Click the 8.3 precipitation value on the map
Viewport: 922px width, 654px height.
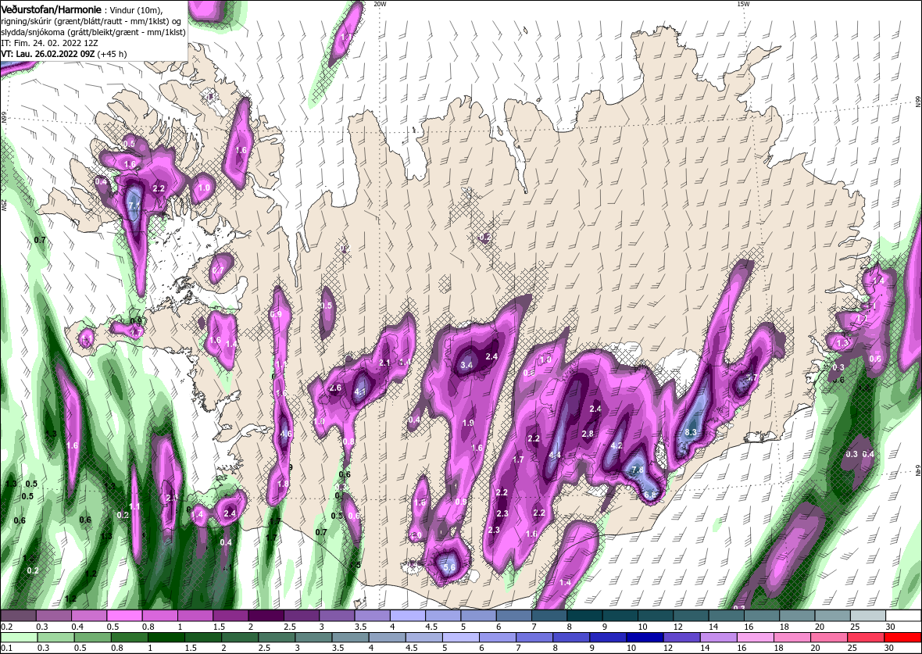691,432
